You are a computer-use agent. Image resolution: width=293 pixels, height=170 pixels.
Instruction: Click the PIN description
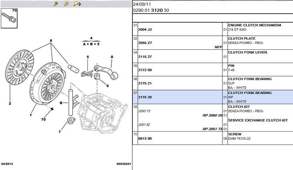[231, 66]
